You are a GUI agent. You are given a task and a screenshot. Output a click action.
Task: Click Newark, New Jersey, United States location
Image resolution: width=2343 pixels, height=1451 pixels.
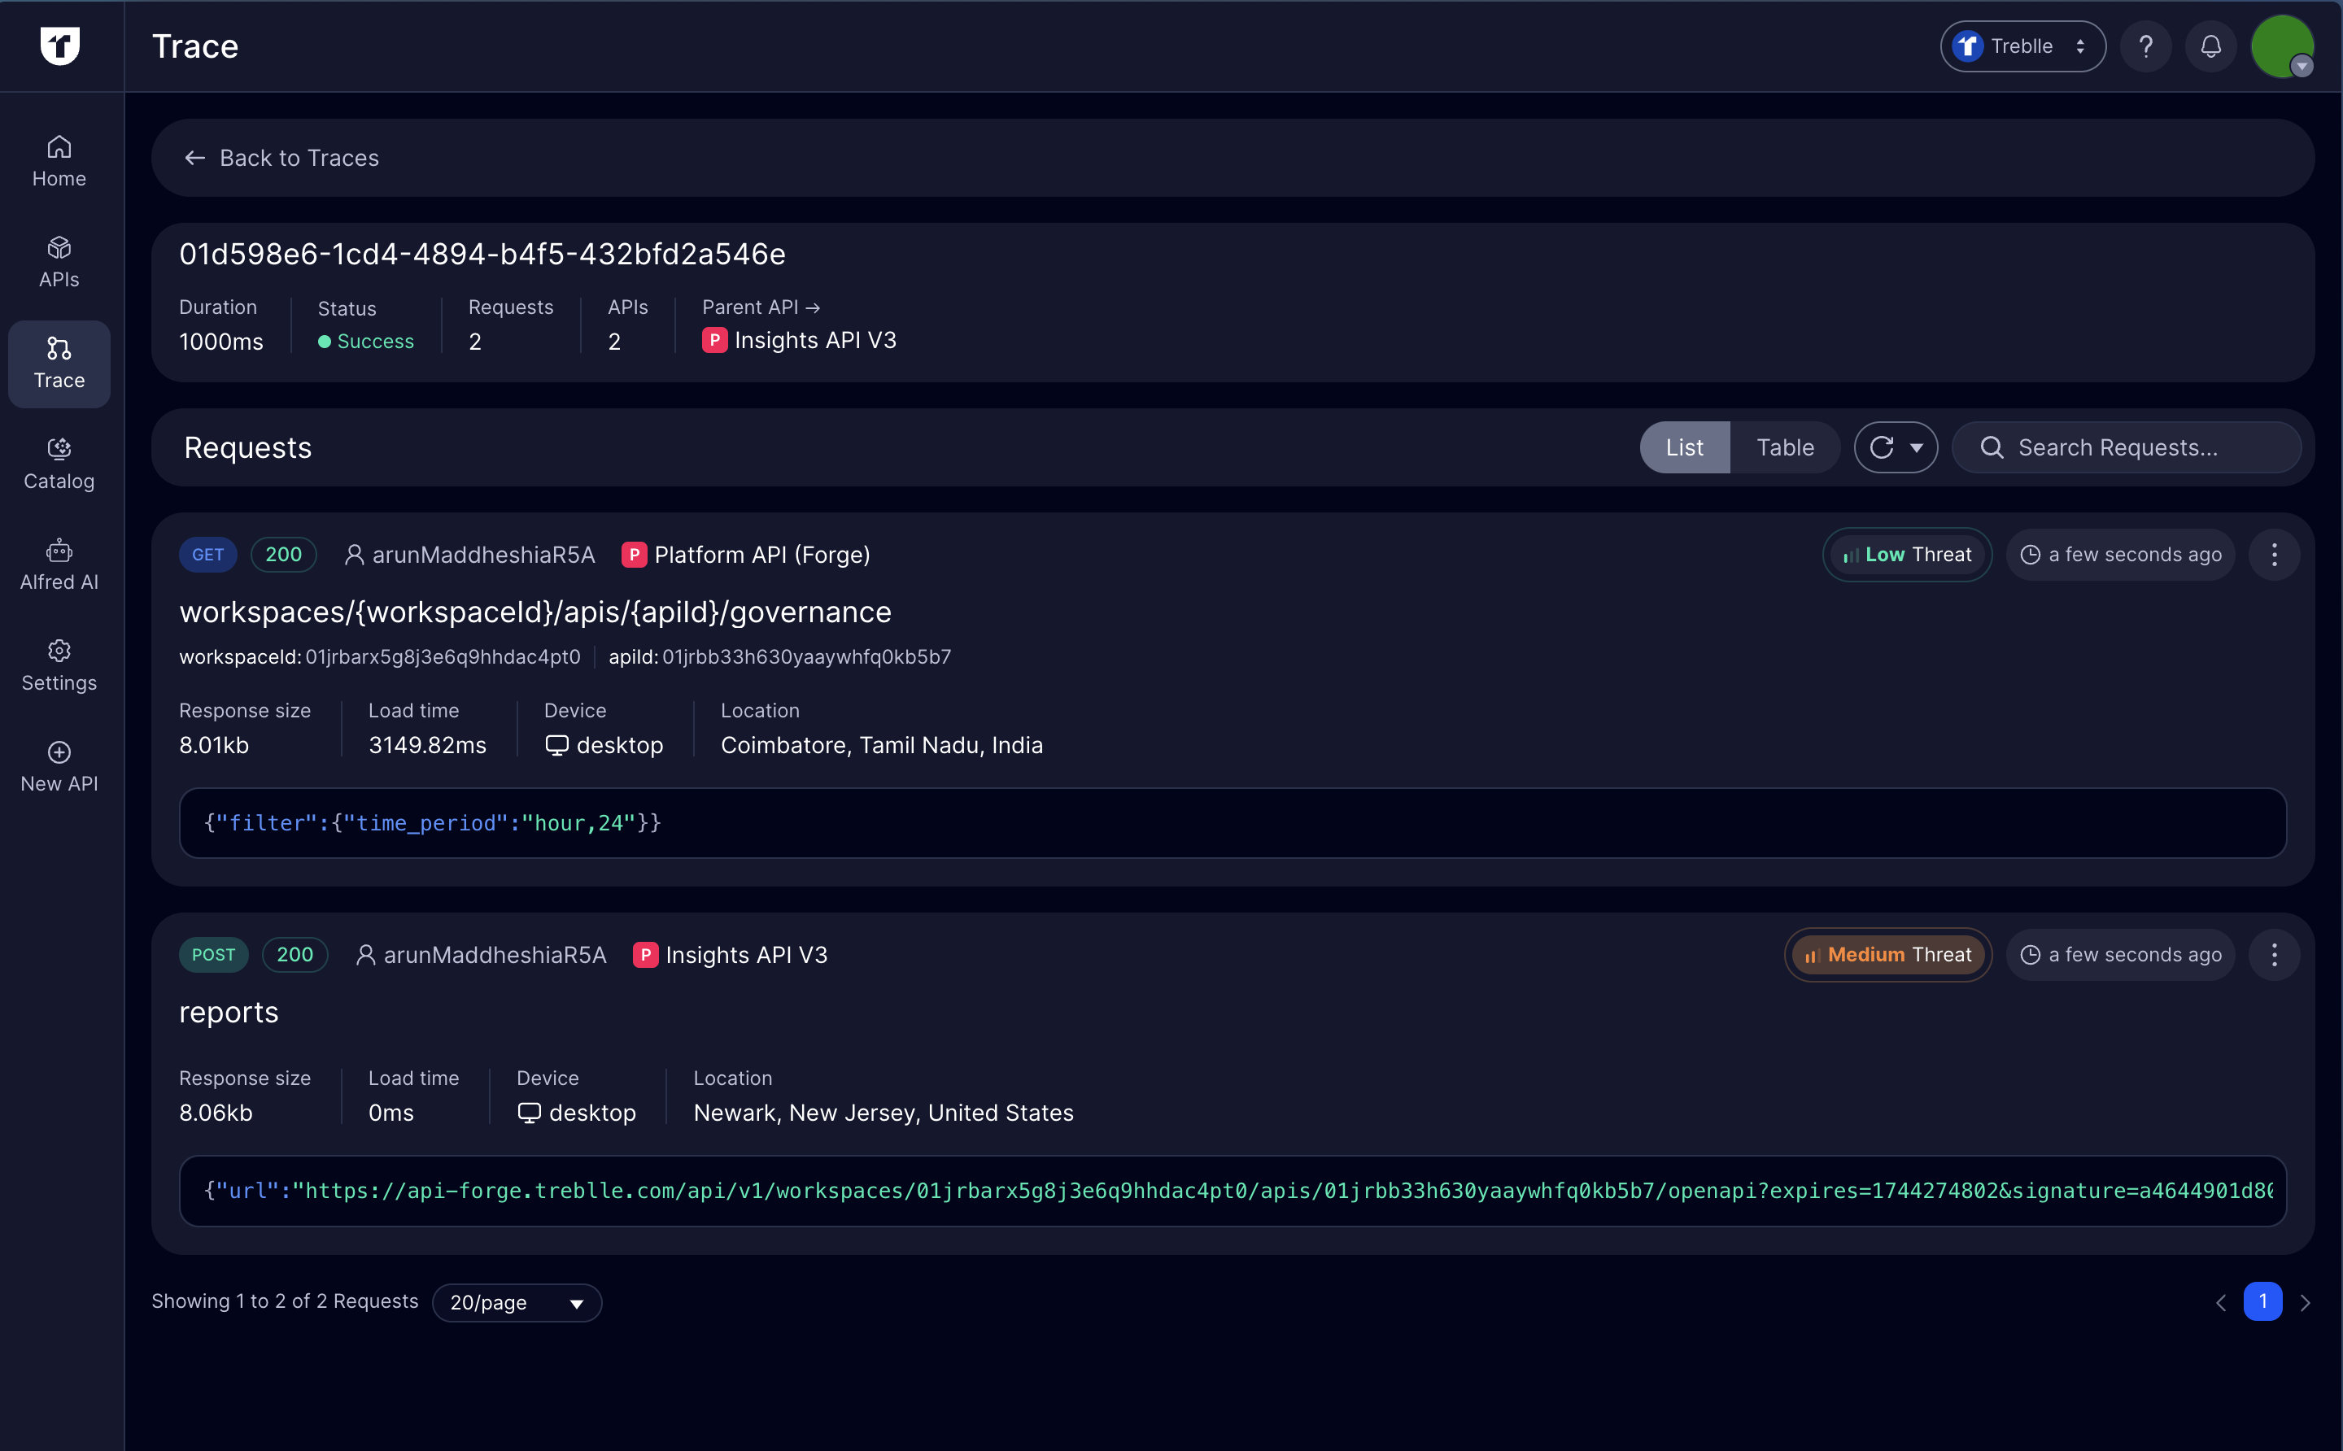click(883, 1112)
